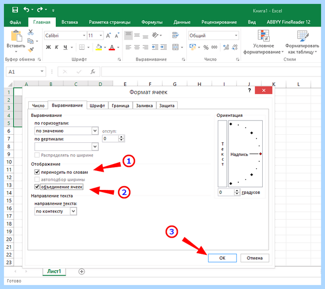325x289 pixels.
Task: Click the Undo arrow icon
Action: tap(27, 10)
